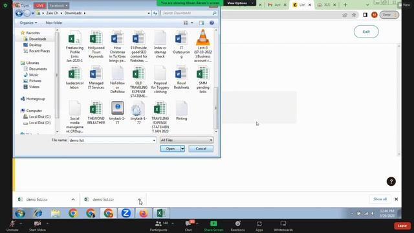Select the Social media management file

tap(74, 116)
